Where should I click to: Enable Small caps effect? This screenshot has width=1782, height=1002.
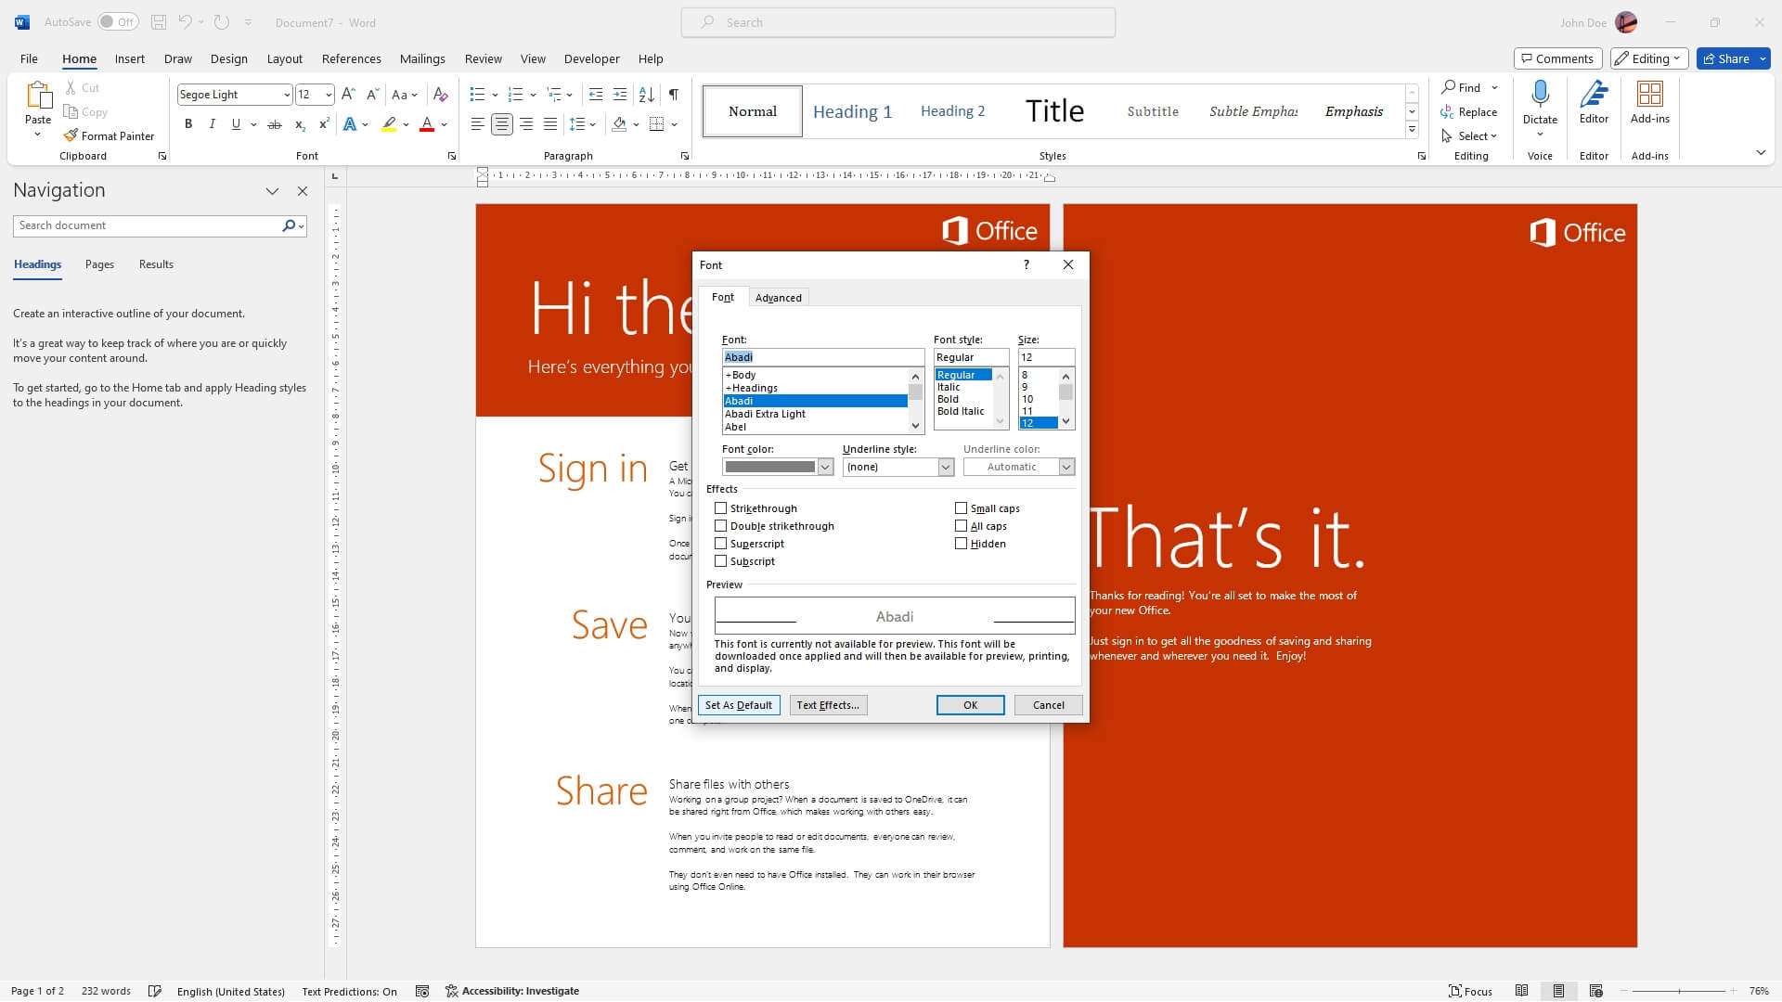coord(961,508)
